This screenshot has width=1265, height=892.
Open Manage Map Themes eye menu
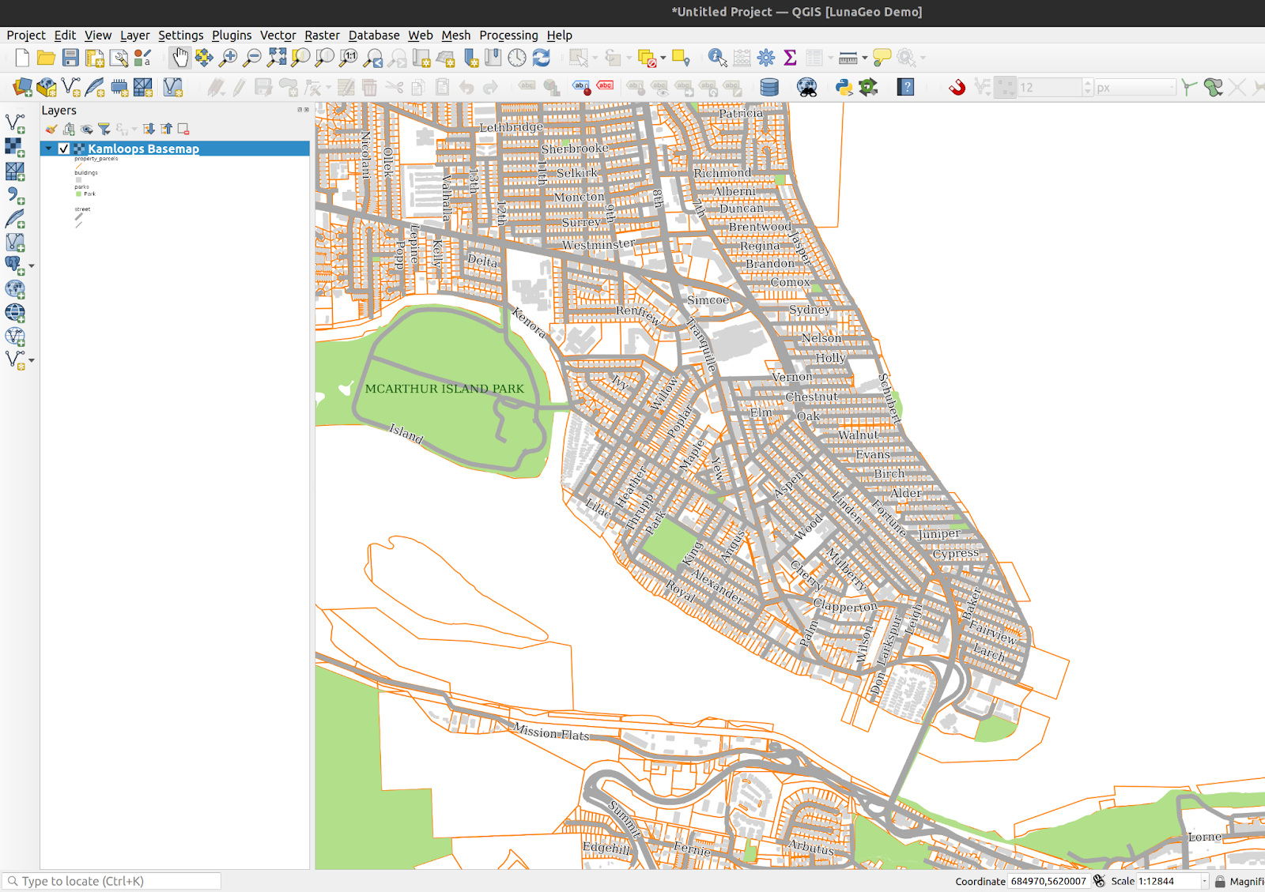pos(85,129)
